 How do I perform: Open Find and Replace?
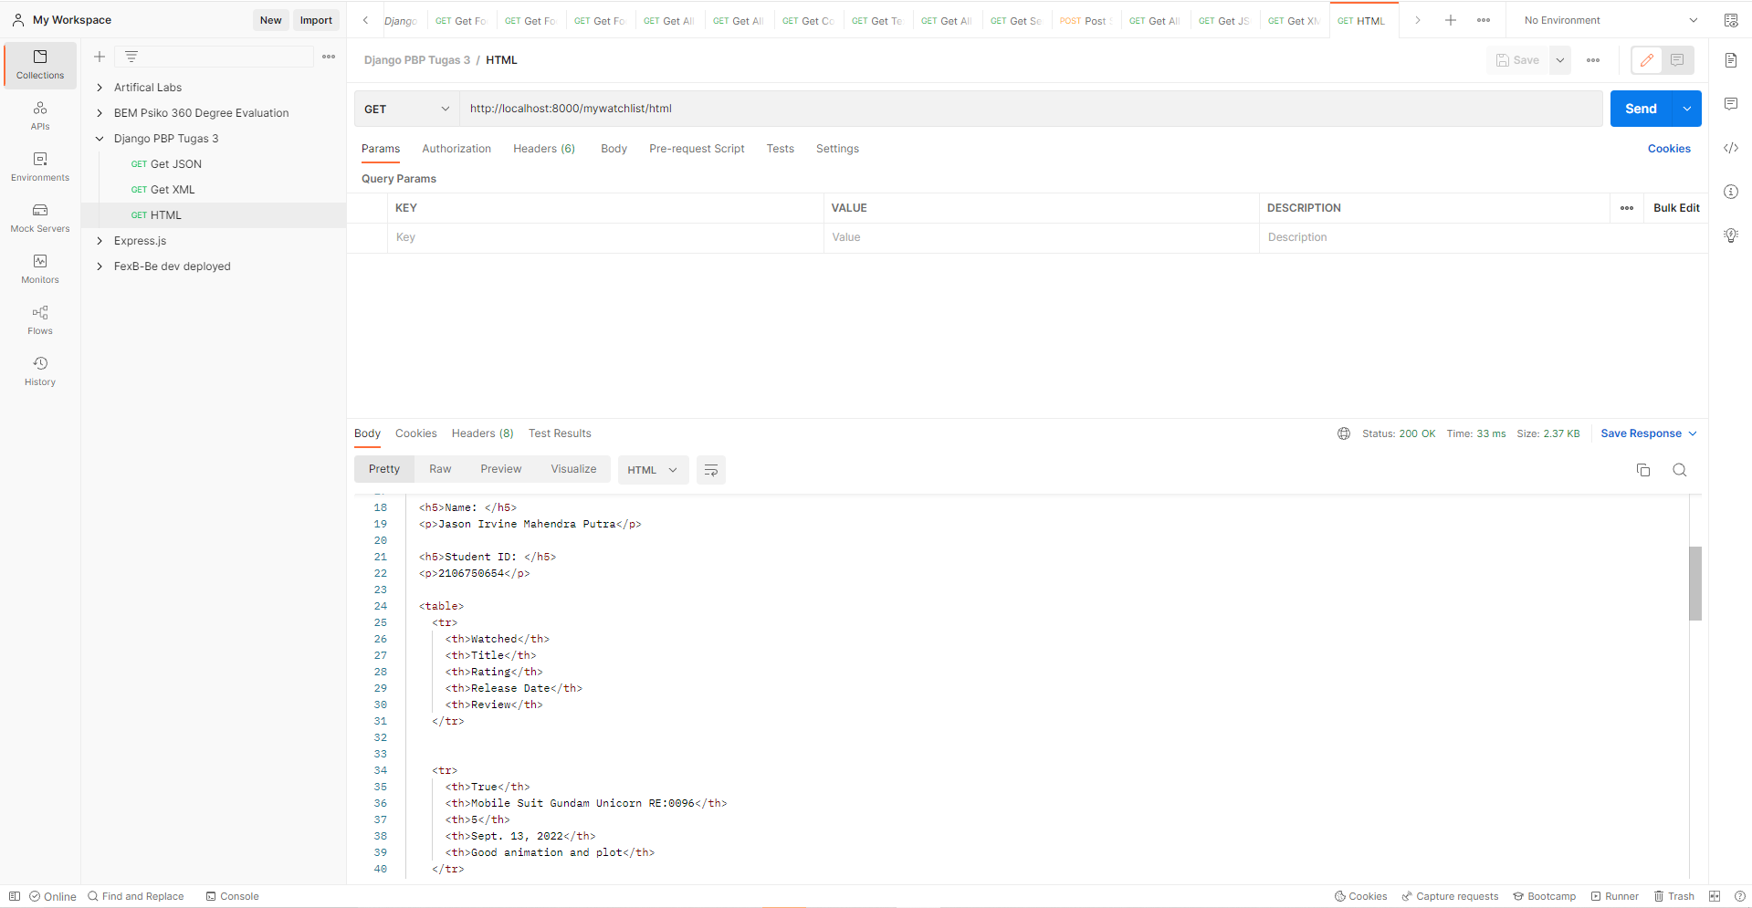pos(135,896)
